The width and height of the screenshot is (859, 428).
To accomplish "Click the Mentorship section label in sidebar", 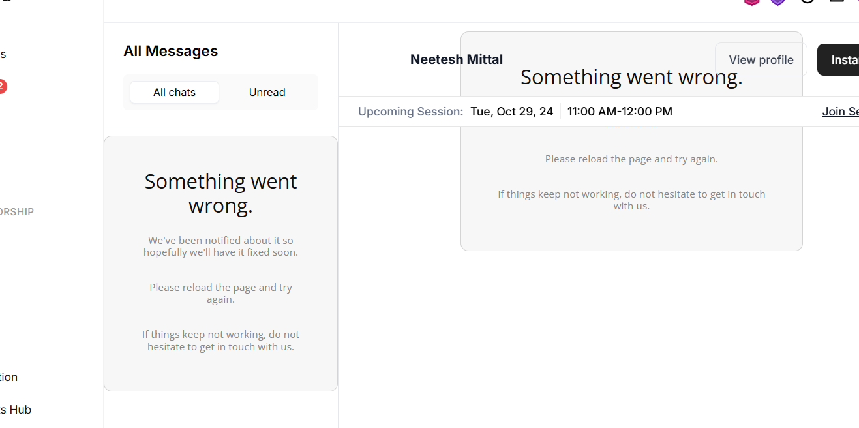I will (x=17, y=212).
